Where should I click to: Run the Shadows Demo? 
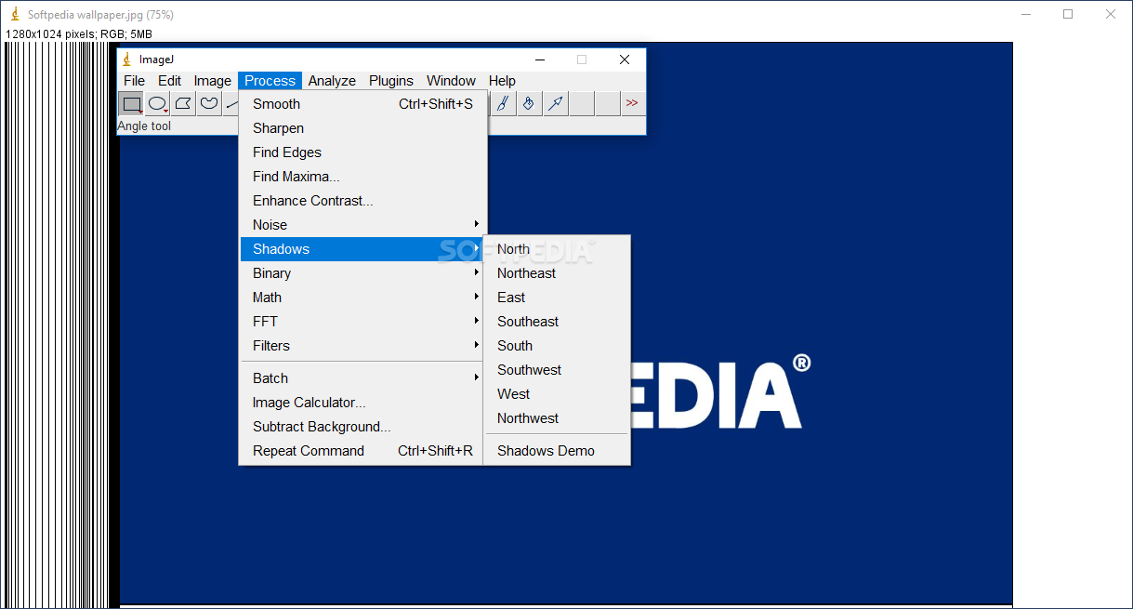[x=558, y=451]
